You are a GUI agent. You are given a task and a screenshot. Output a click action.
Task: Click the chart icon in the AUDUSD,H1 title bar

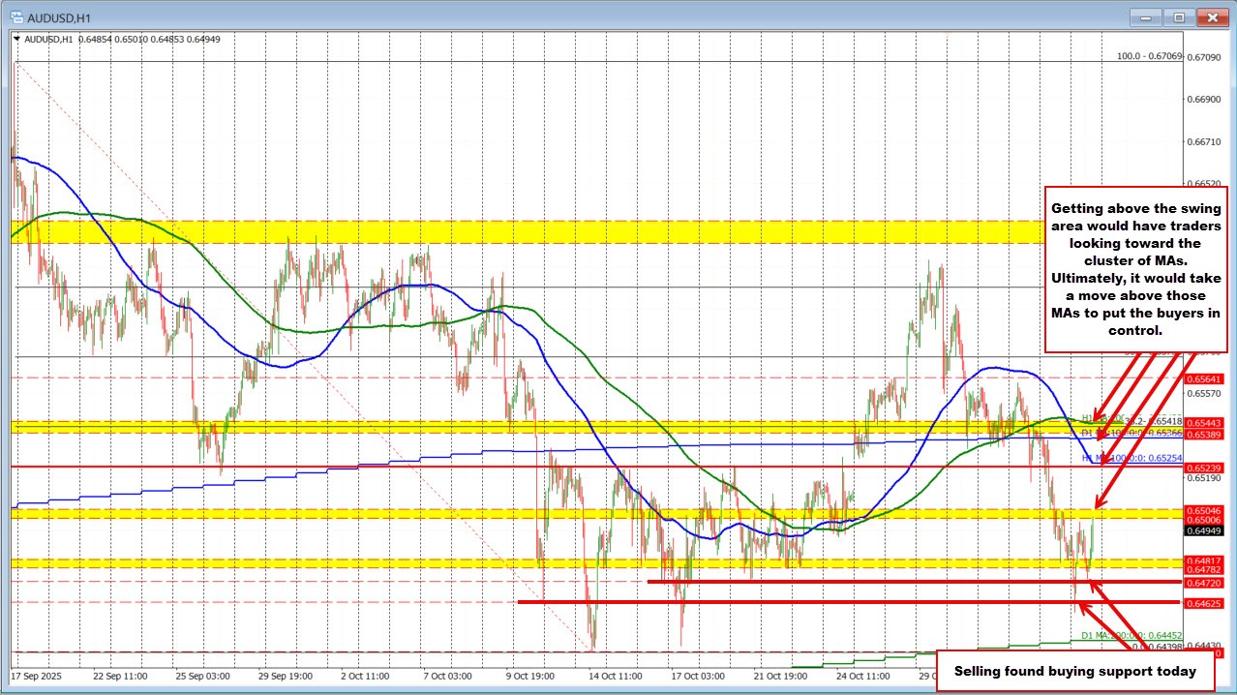point(16,16)
